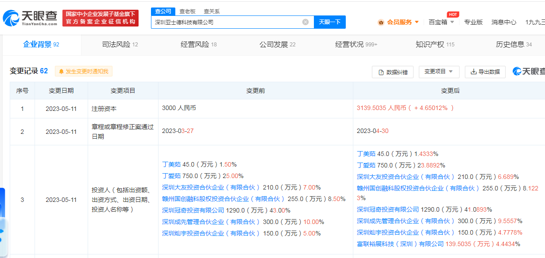Open 富联裕展科技（深圳）有限公司 link
This screenshot has width=545, height=258.
coord(400,244)
